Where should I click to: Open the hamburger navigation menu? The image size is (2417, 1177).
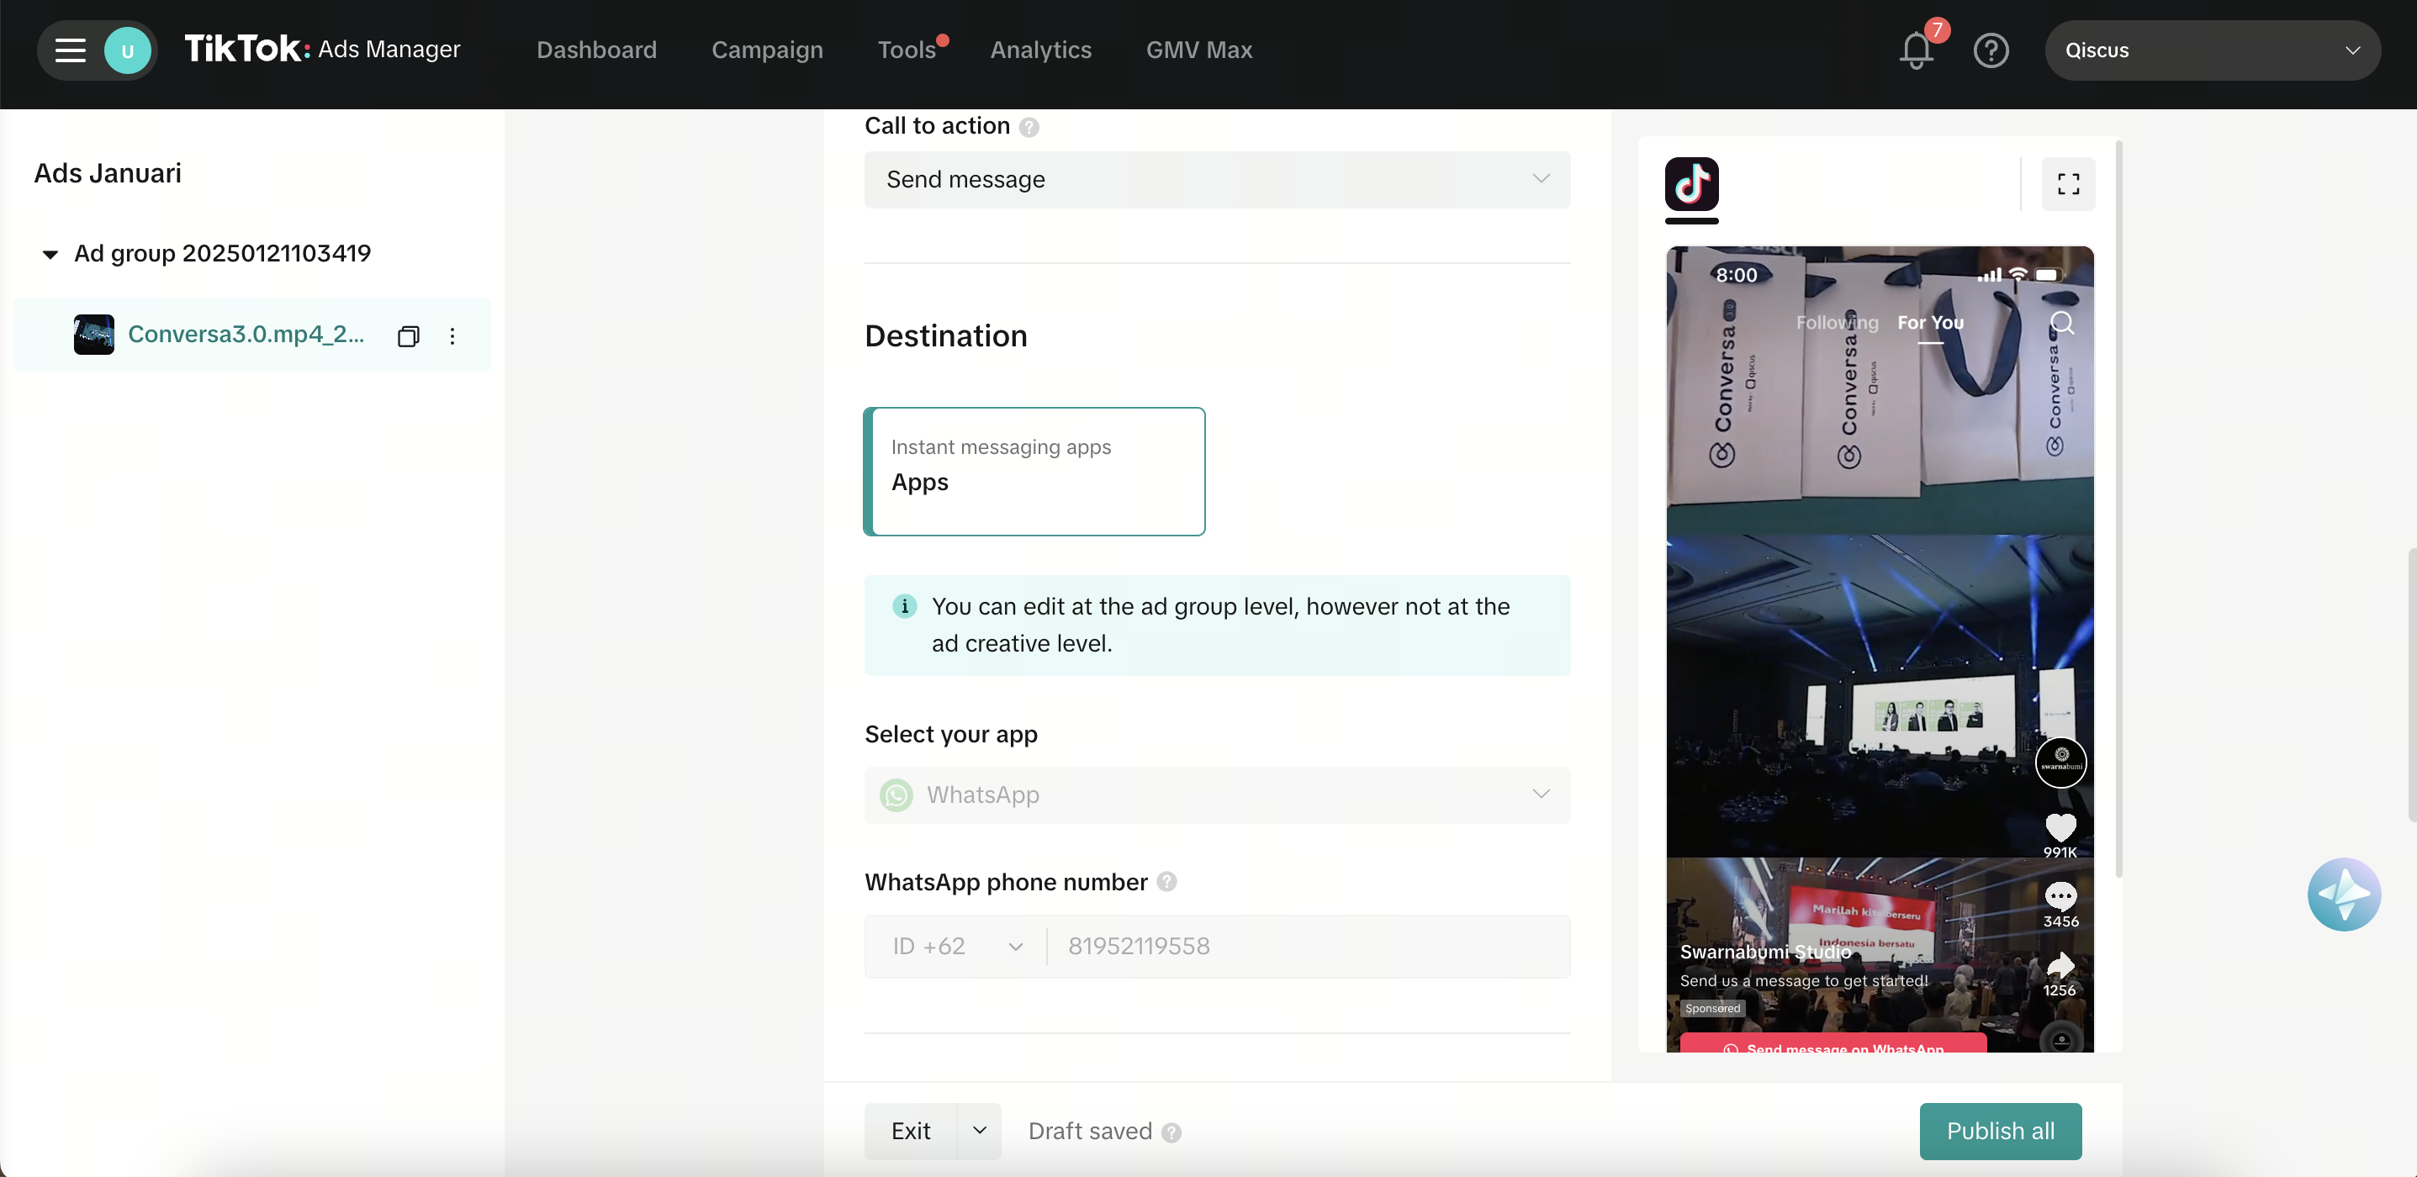click(71, 50)
